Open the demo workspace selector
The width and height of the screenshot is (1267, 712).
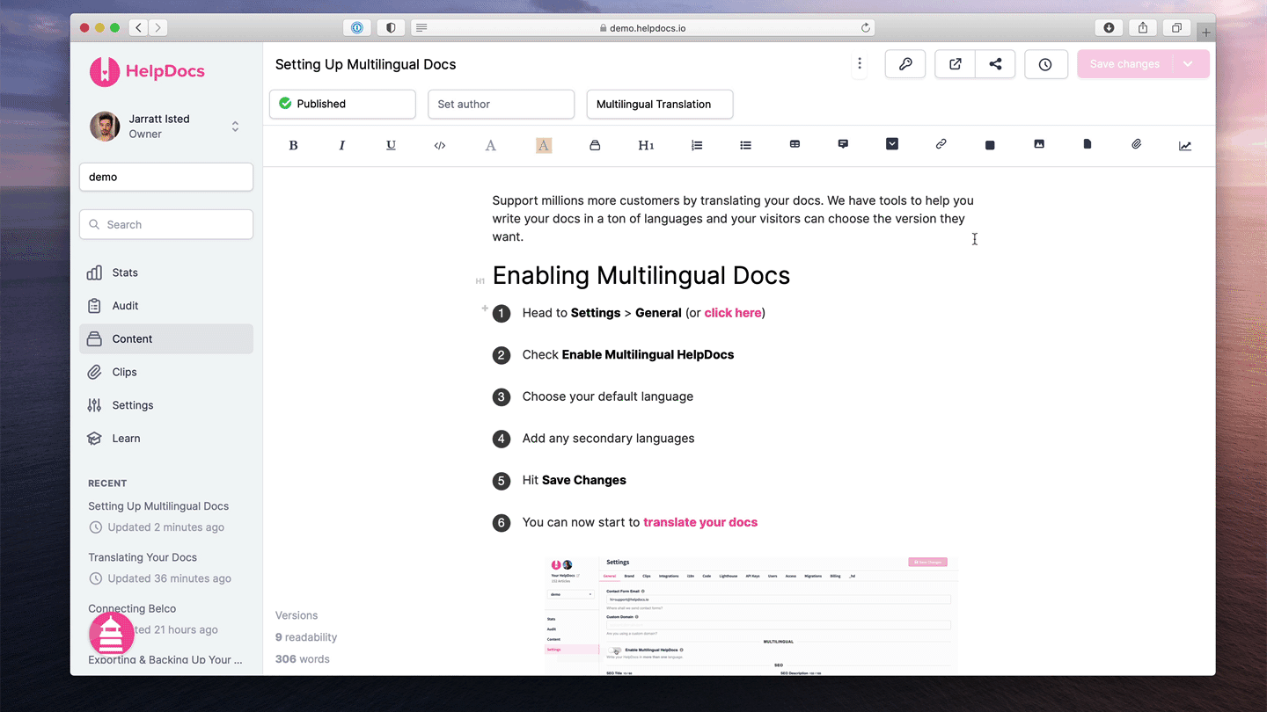166,177
